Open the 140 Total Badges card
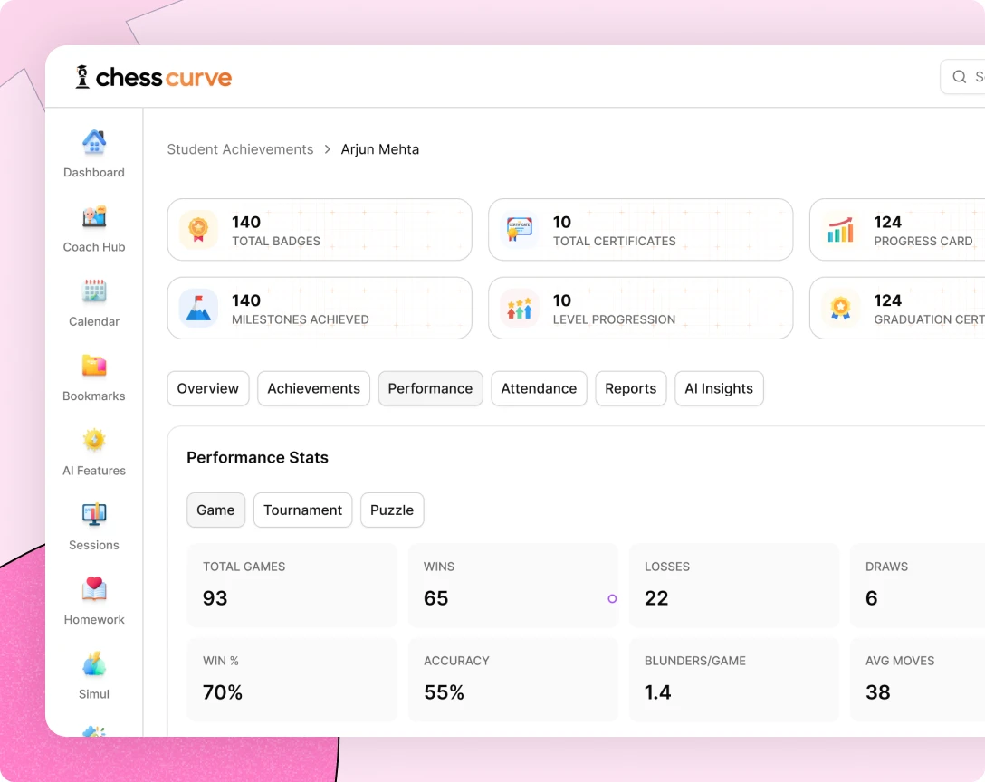 click(320, 230)
